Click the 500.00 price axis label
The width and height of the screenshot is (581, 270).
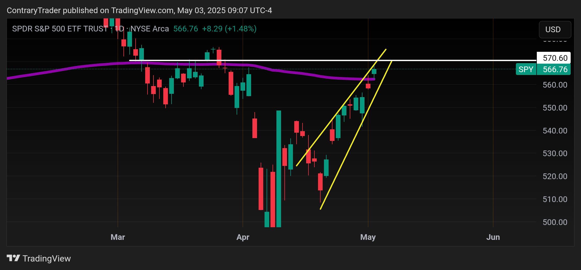coord(555,222)
